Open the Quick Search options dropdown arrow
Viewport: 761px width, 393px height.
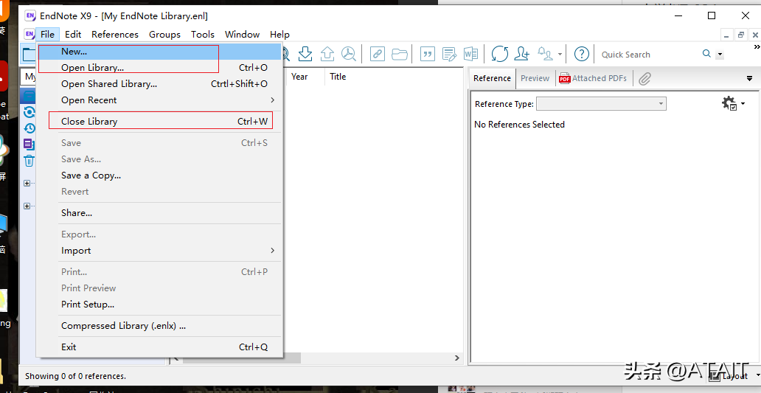[720, 55]
